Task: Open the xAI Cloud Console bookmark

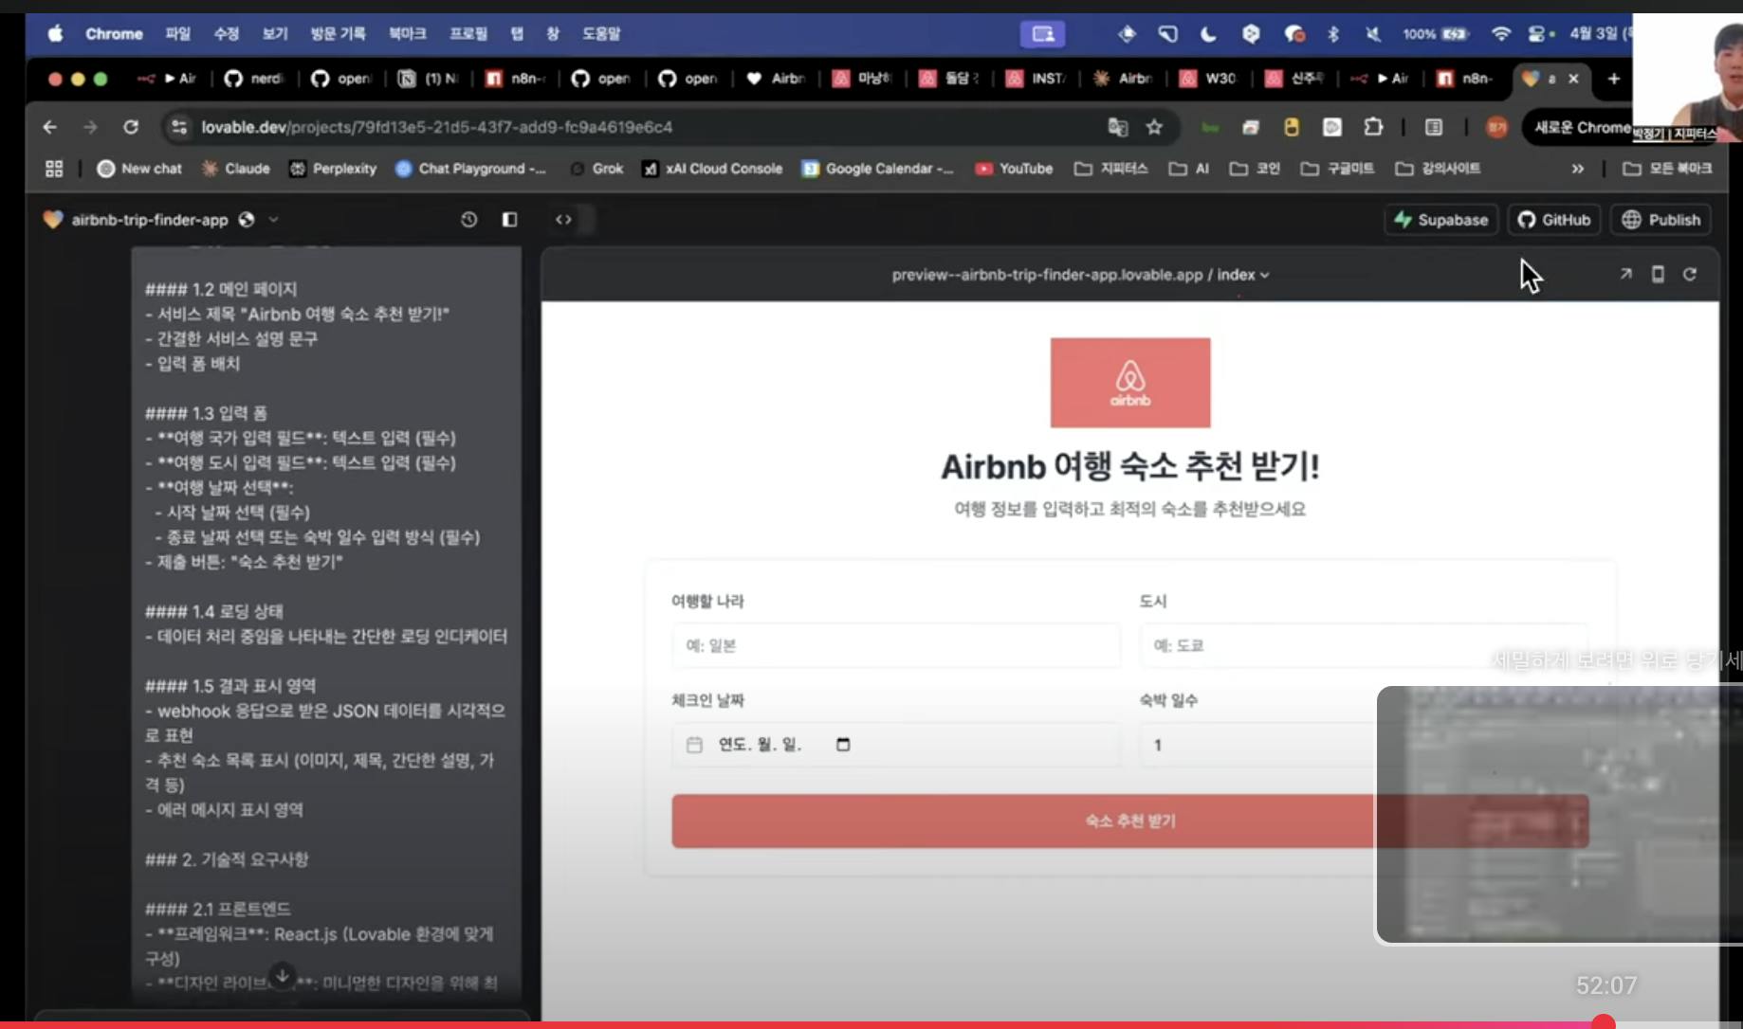Action: tap(712, 169)
